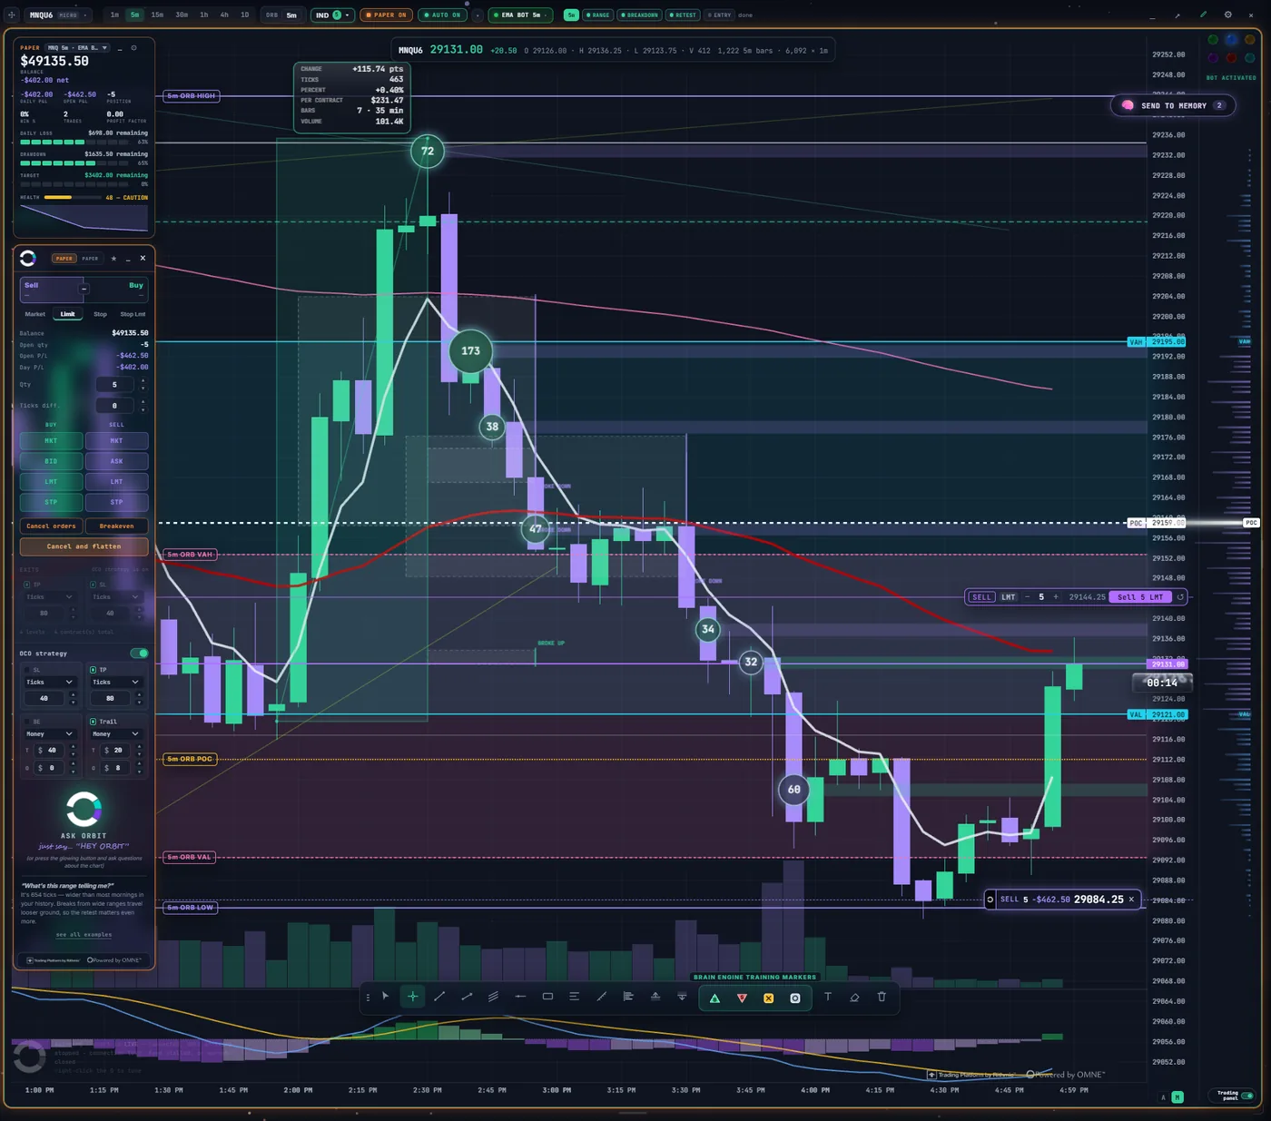Expand the EMA BOT 5m dropdown
The image size is (1271, 1121).
click(520, 15)
